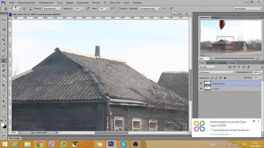Select the Zoom tool
Viewport: 264px width, 148px height.
click(x=4, y=117)
